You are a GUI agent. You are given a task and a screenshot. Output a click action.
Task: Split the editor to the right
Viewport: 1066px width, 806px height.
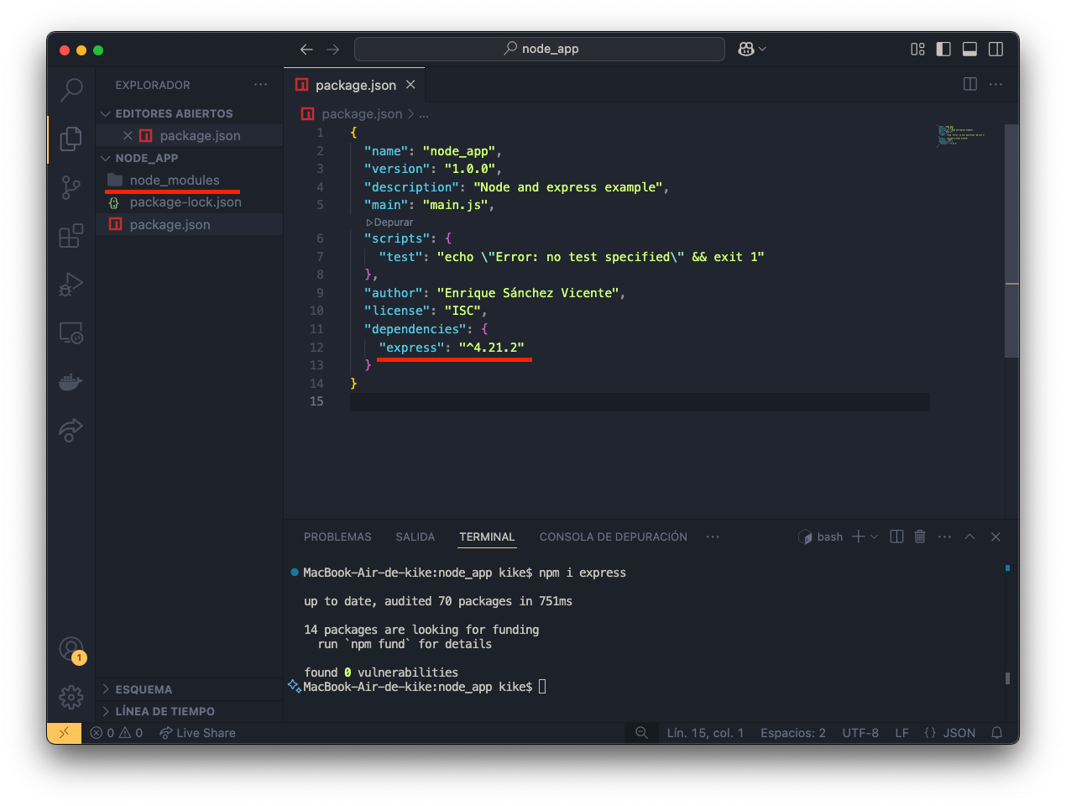click(x=970, y=84)
